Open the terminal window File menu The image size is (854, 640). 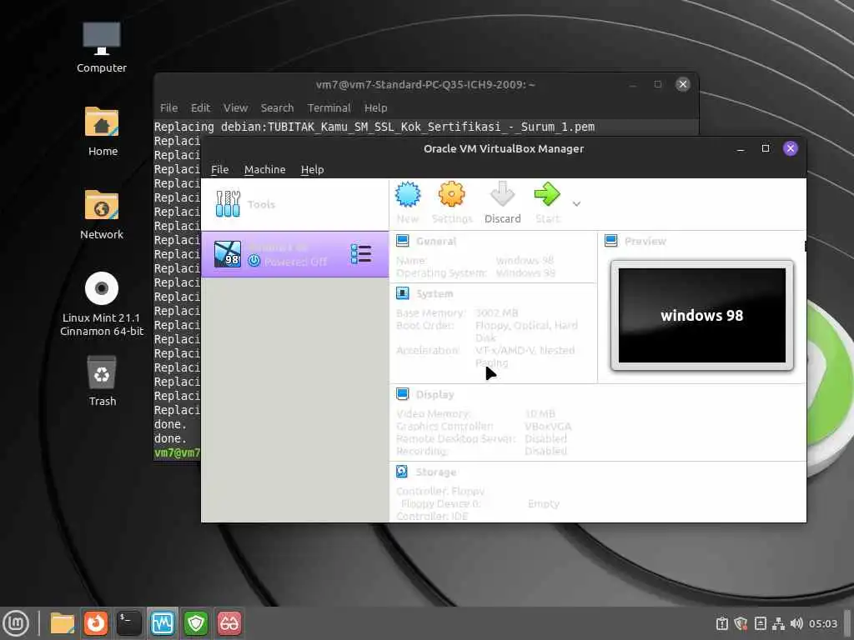168,107
